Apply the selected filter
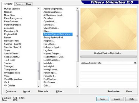This screenshot has width=139, height=103. click(x=103, y=99)
